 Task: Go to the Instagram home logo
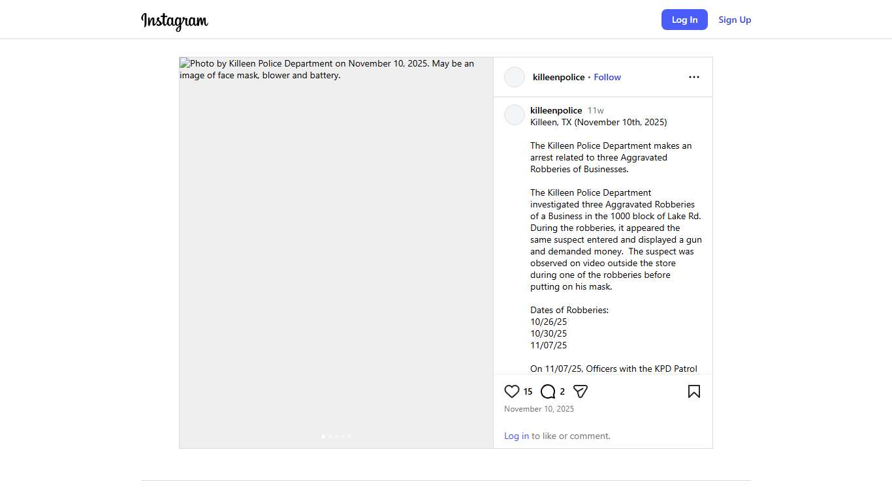pos(174,21)
